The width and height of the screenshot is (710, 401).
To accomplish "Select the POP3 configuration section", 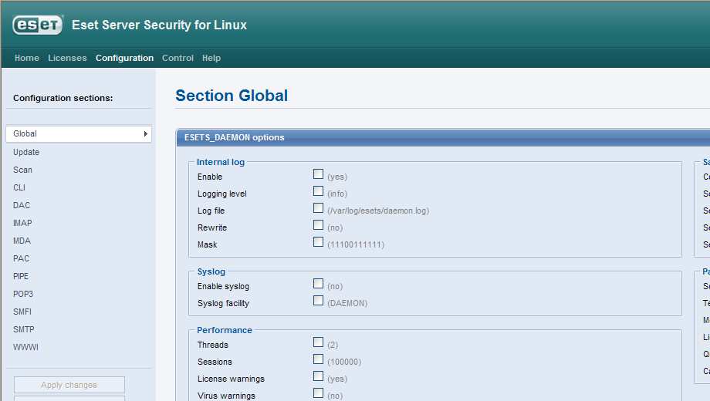I will 23,294.
